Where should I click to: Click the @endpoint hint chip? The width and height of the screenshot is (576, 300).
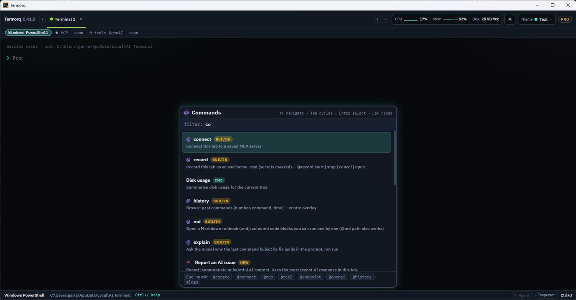[x=310, y=277]
